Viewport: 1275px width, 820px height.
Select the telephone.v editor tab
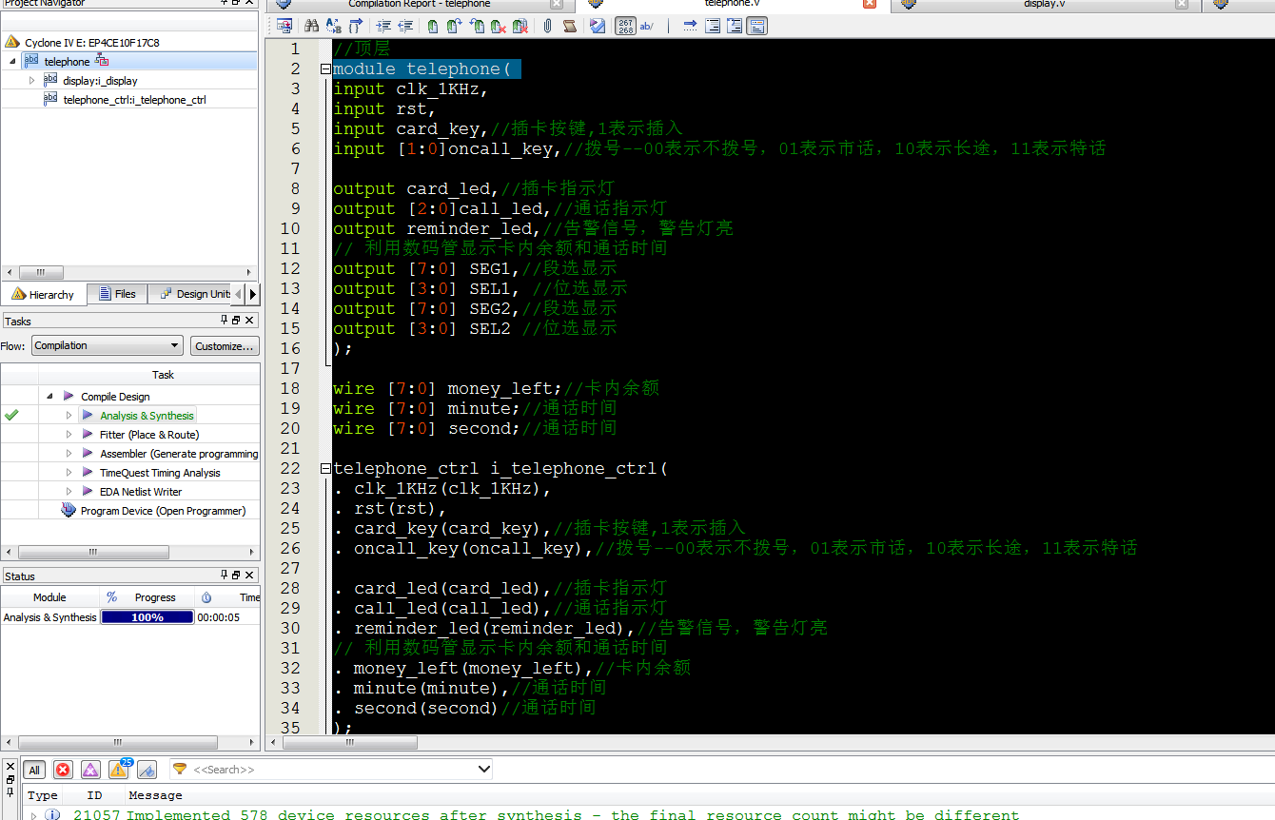731,4
